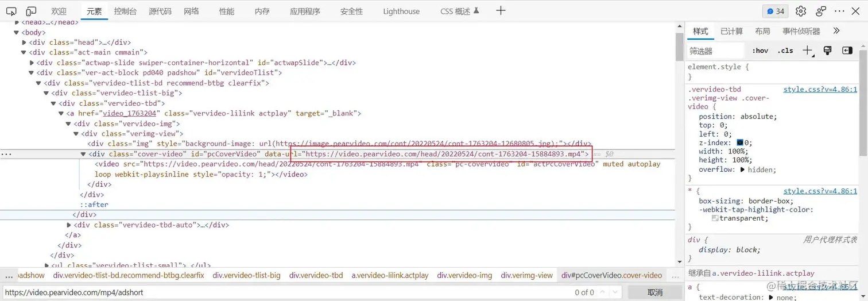
Task: Toggle the :hov element state panel
Action: [760, 51]
